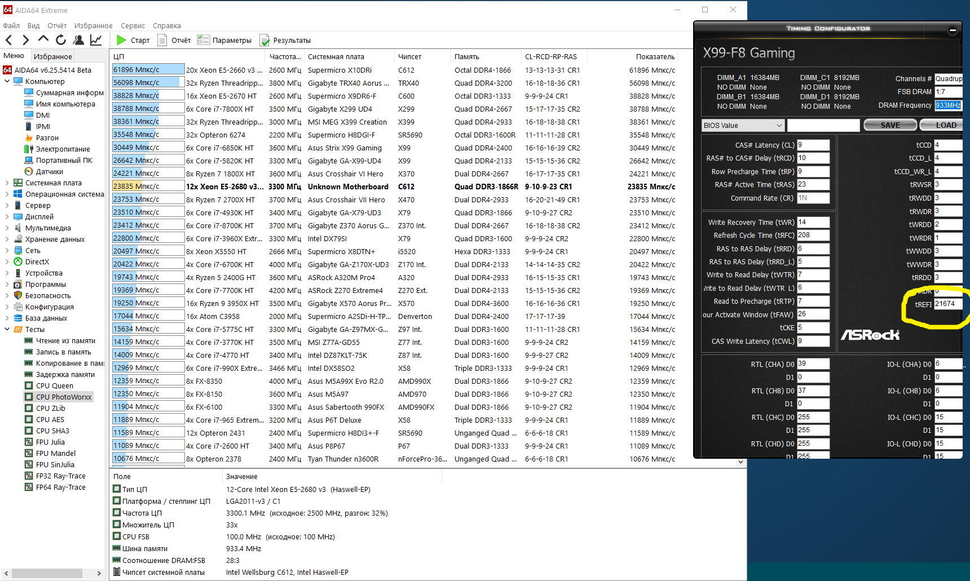
Task: Click the tREFI value field
Action: coord(948,304)
